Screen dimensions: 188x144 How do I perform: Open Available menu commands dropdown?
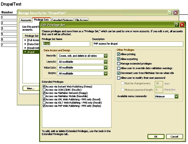tap(176, 96)
